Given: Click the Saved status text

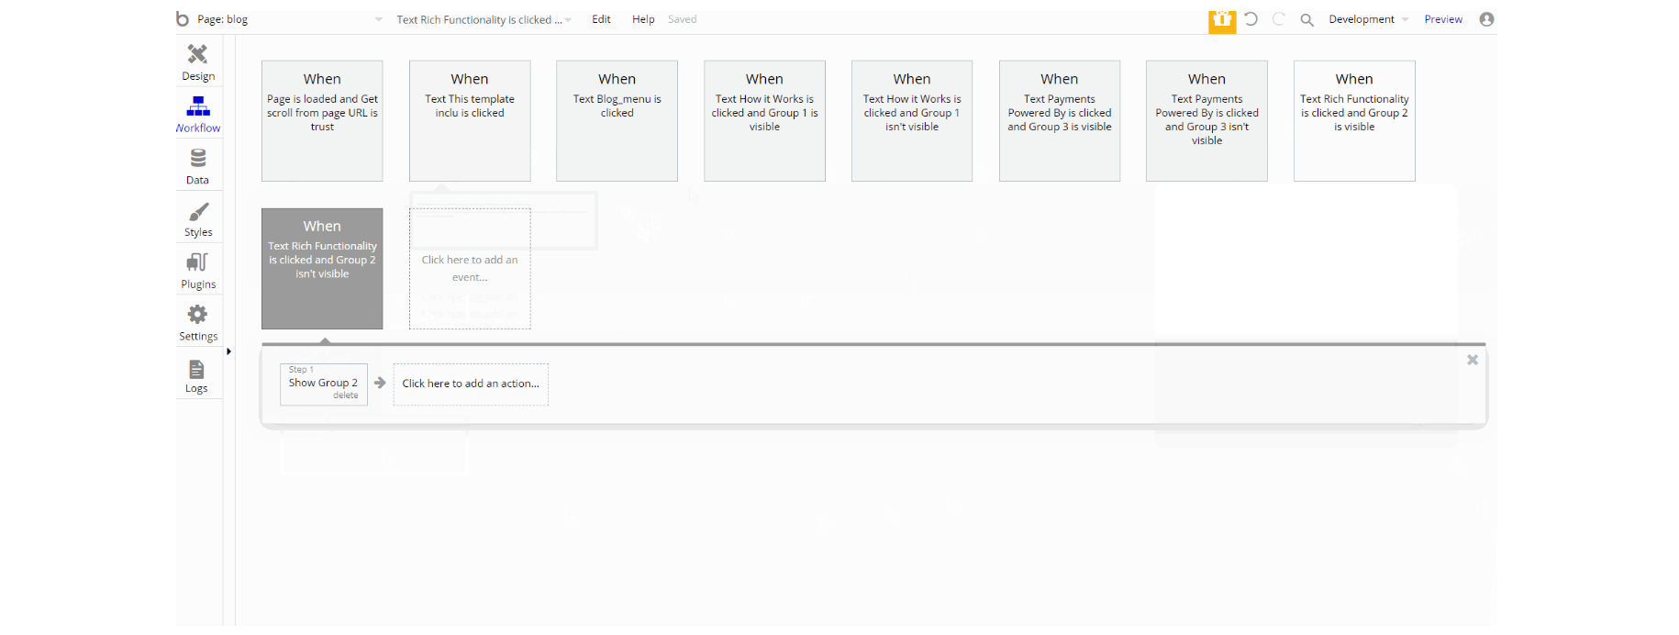Looking at the screenshot, I should coord(682,19).
